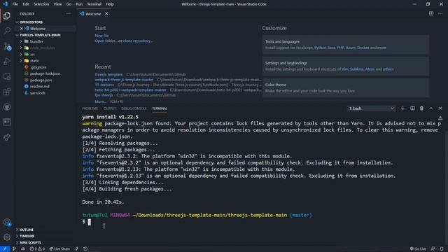
Task: Open editor More Actions ellipsis
Action: [x=440, y=13]
